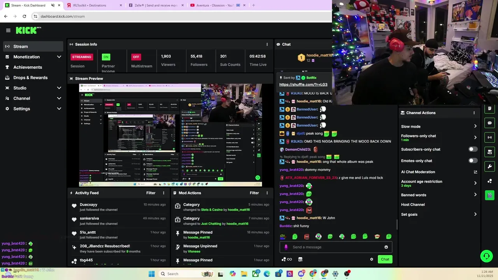
Task: Open the Mod Actions three-dot menu
Action: (267, 193)
